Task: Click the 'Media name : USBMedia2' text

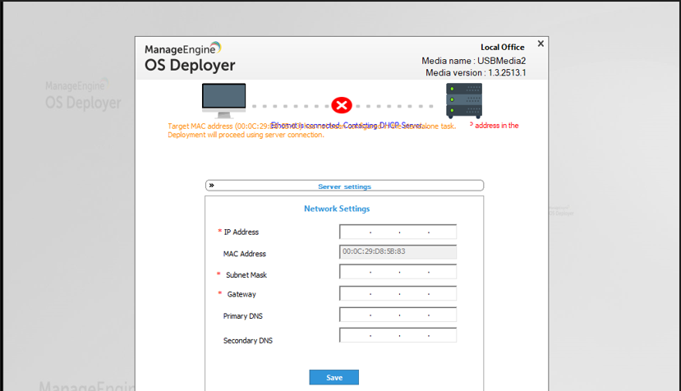Action: (x=474, y=61)
